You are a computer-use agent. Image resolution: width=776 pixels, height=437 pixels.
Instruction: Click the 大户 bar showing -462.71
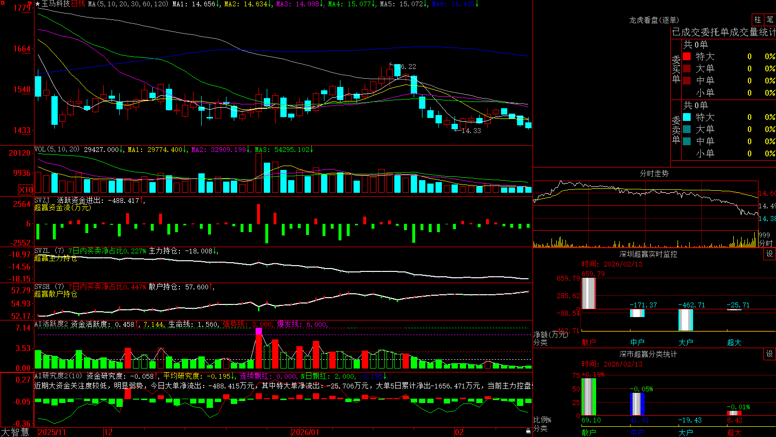pos(686,320)
